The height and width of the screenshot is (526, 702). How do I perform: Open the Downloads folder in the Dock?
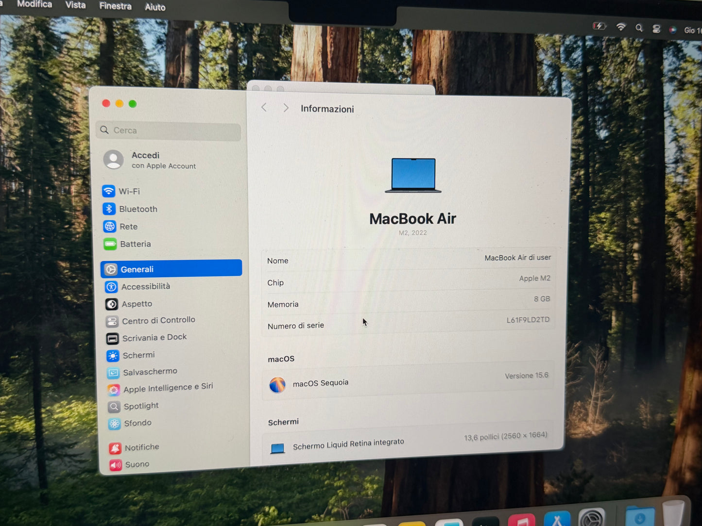tap(640, 516)
